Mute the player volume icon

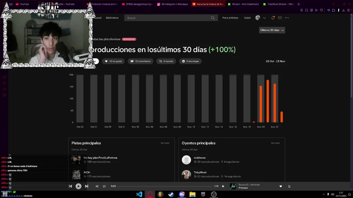click(x=223, y=186)
